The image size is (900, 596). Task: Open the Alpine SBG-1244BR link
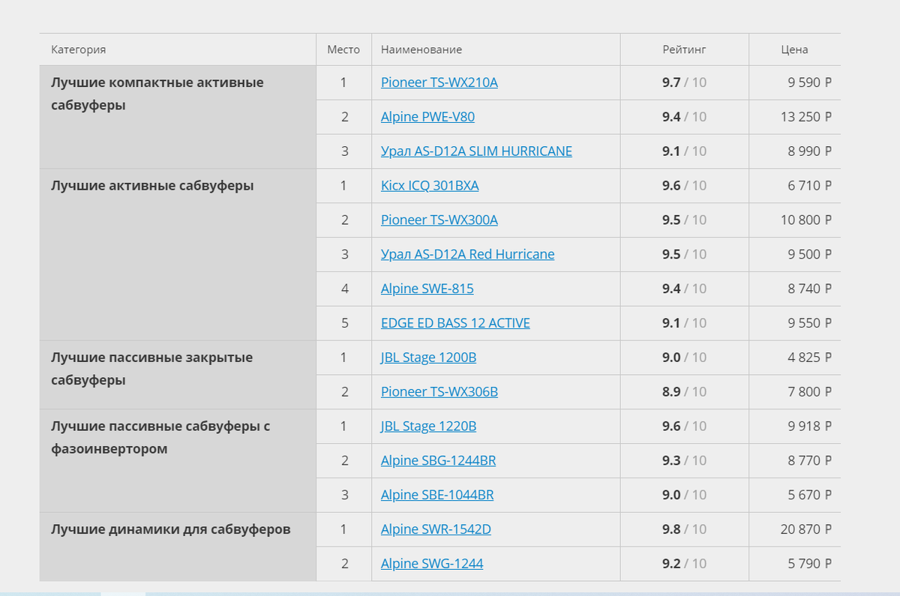click(438, 461)
